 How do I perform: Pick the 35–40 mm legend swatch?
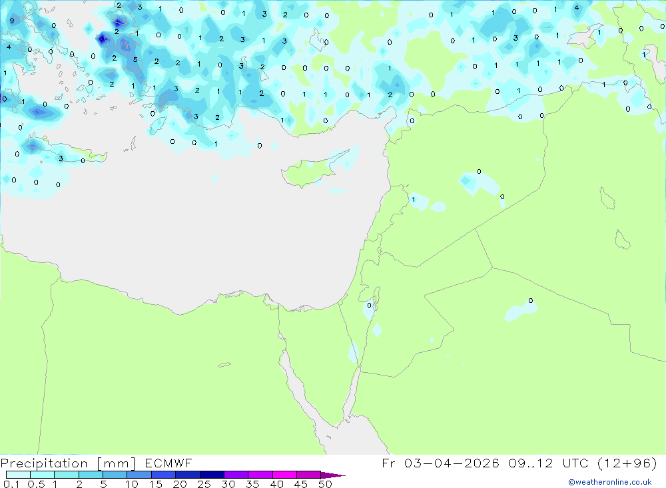(x=260, y=475)
